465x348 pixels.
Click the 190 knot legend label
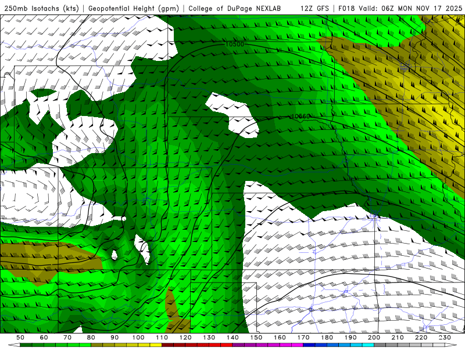point(350,338)
